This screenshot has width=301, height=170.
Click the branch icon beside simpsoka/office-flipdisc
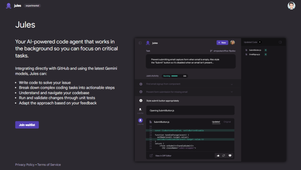[211, 51]
